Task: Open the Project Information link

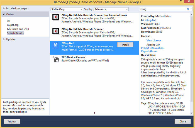Action: pos(152,48)
